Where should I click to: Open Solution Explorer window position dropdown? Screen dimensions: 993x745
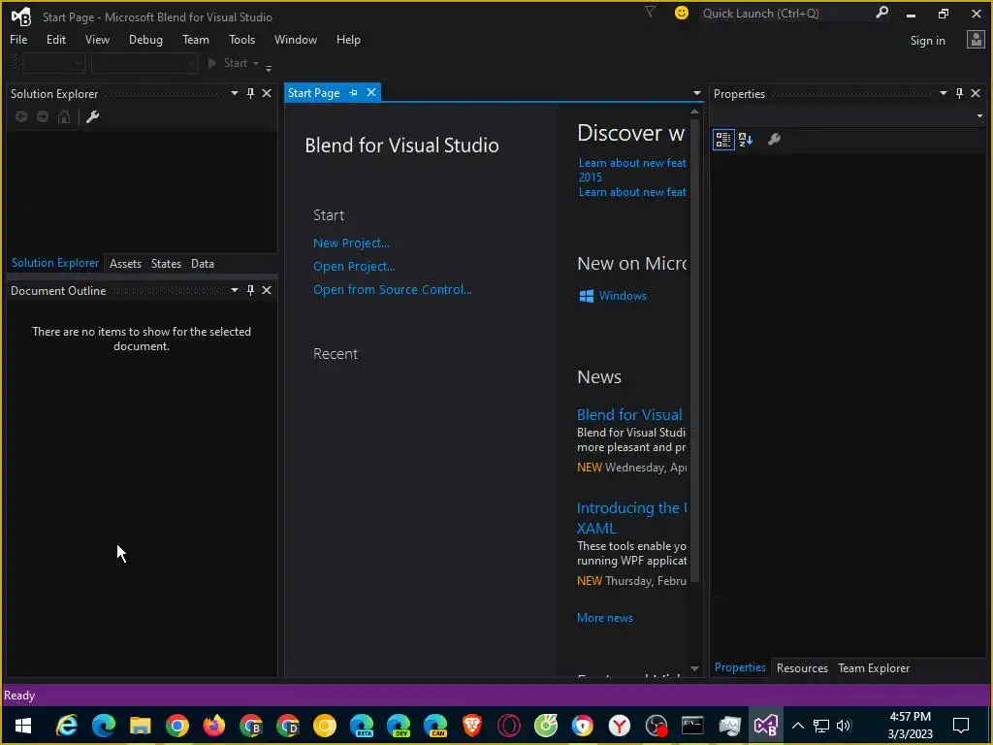tap(235, 93)
